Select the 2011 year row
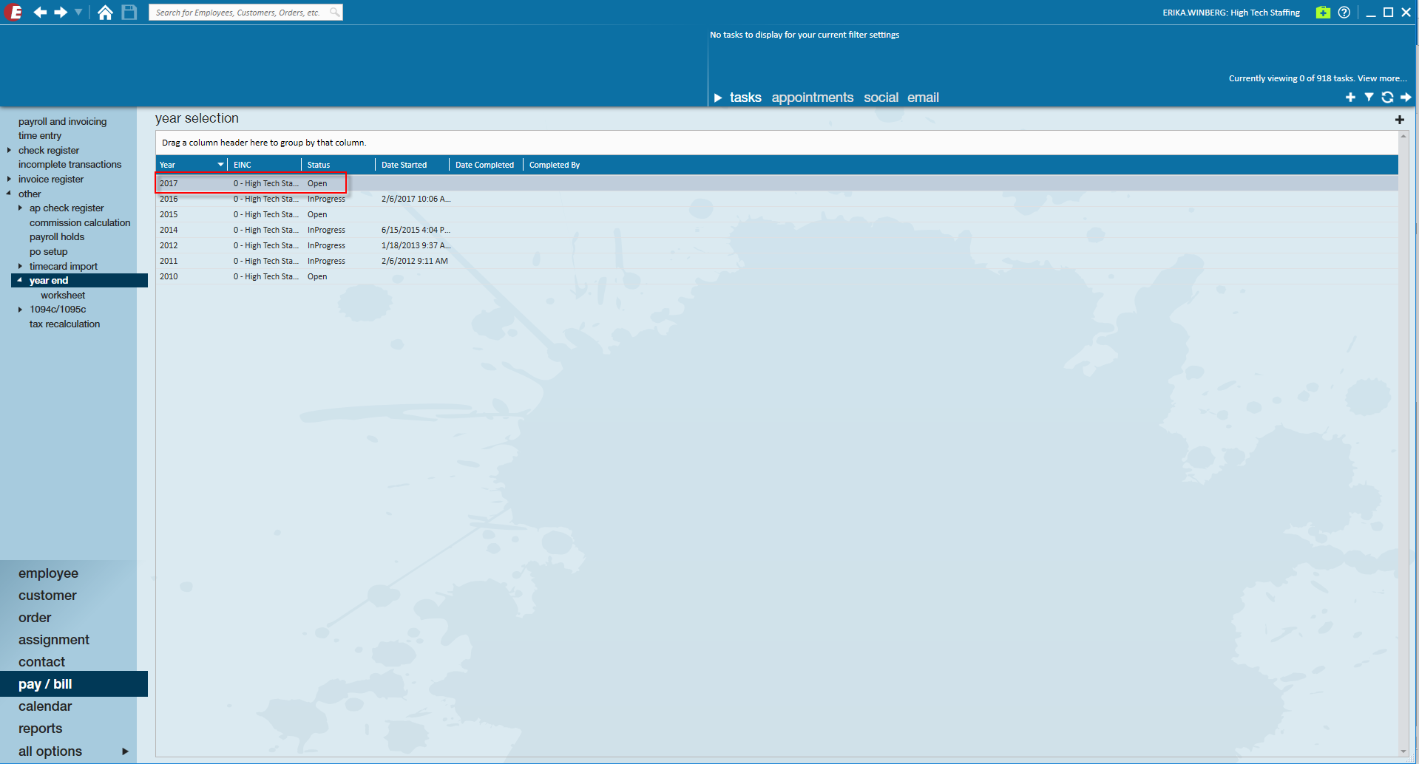1419x764 pixels. pos(776,261)
